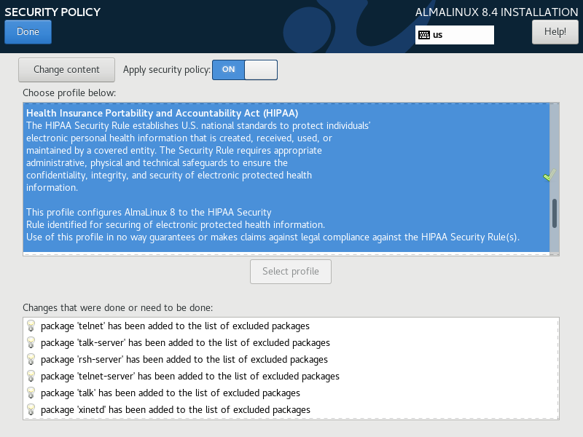Screen dimensions: 583x437
Task: Toggle the Apply security policy switch
Action: coord(244,70)
